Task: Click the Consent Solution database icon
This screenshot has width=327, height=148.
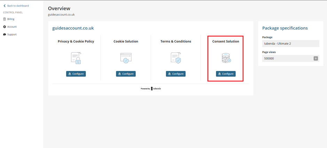Action: click(226, 58)
